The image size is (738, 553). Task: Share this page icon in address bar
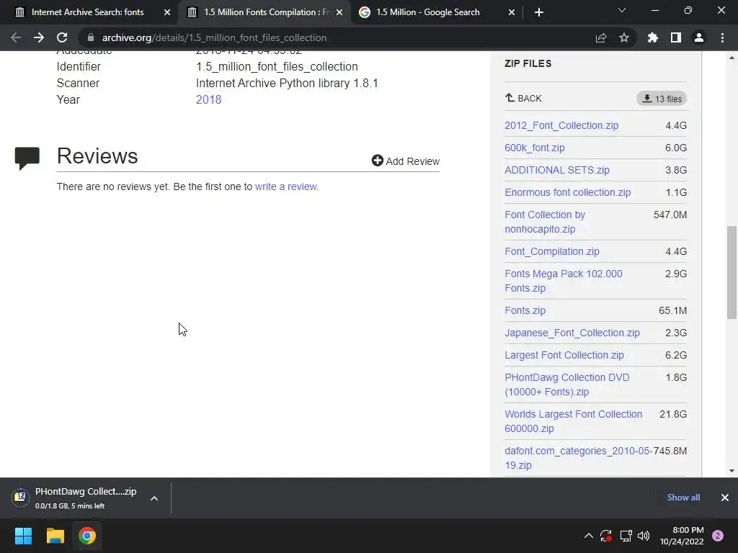[601, 37]
